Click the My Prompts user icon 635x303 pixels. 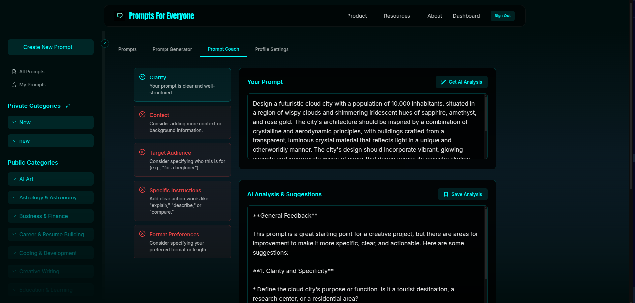[x=14, y=85]
